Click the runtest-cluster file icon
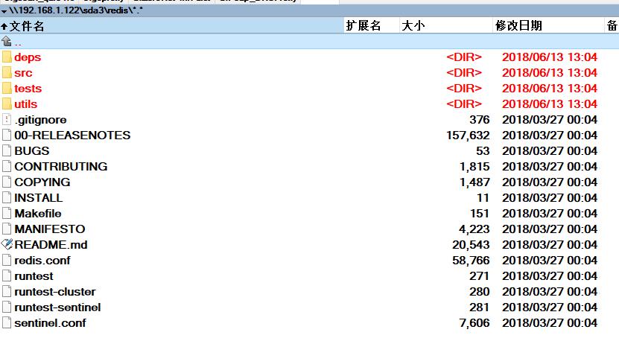619x341 pixels. (7, 292)
